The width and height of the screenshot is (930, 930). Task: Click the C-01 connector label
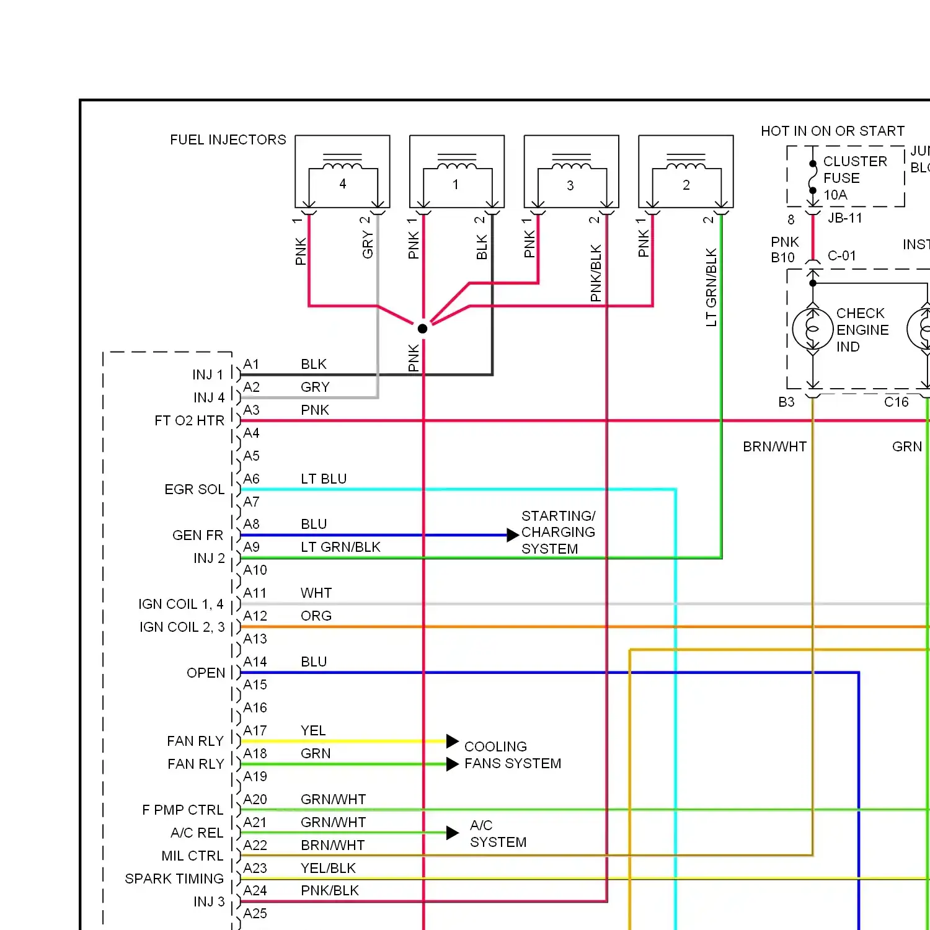pos(842,255)
